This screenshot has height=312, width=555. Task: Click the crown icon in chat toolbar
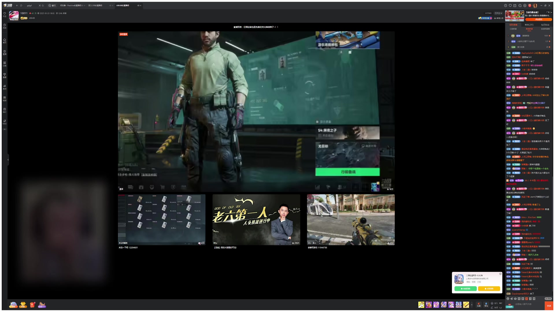[x=515, y=299]
